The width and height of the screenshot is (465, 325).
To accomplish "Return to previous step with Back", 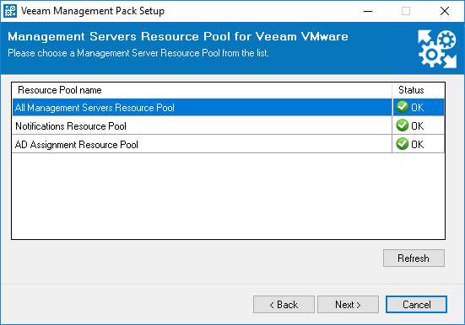I will pos(284,304).
